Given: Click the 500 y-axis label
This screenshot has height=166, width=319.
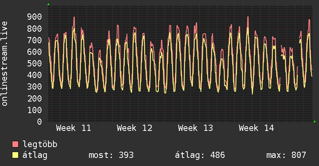Looking at the screenshot, I should point(34,64).
